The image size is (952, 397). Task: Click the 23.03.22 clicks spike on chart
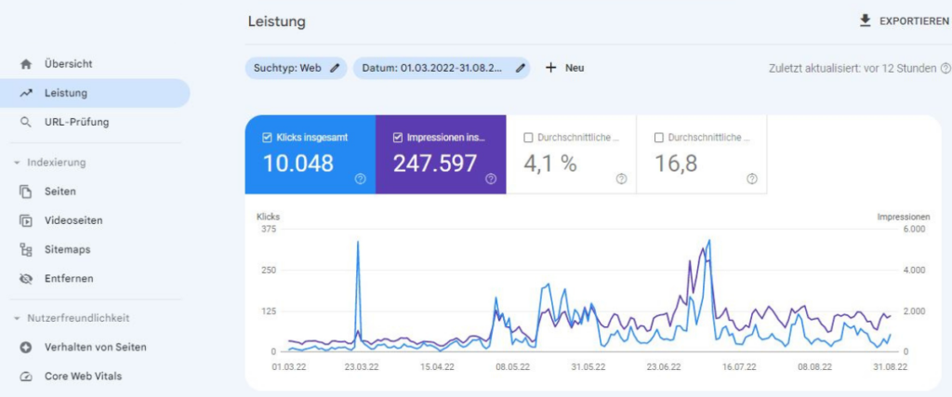358,243
